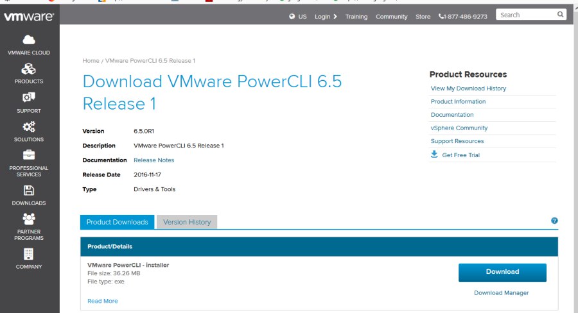Open the Documentation resource link
This screenshot has height=313, width=578.
[452, 115]
